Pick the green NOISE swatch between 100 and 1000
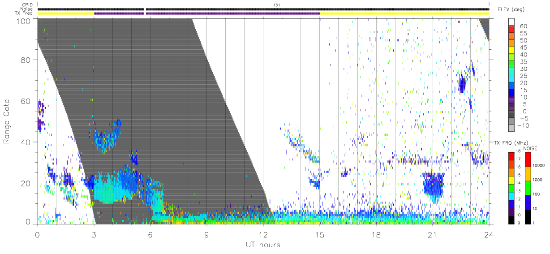Image resolution: width=550 pixels, height=254 pixels. tap(528, 188)
